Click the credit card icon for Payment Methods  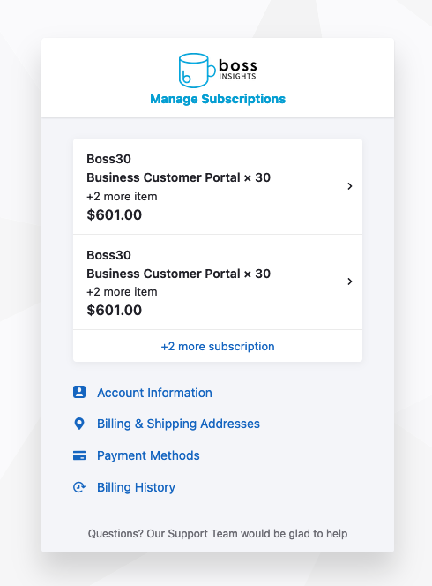click(79, 455)
